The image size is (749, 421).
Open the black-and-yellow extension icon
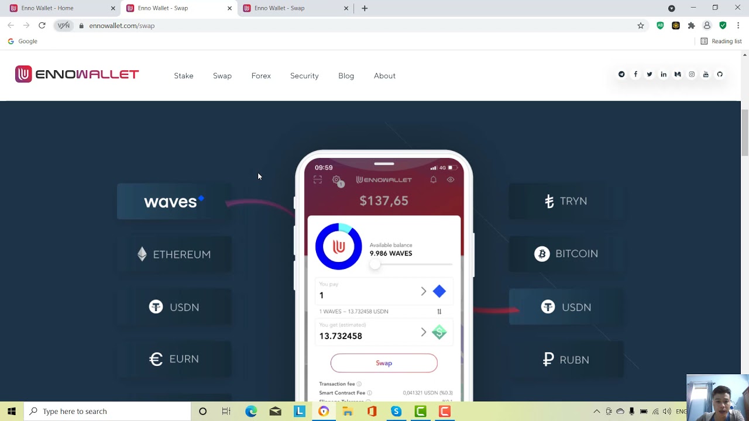[x=676, y=26]
